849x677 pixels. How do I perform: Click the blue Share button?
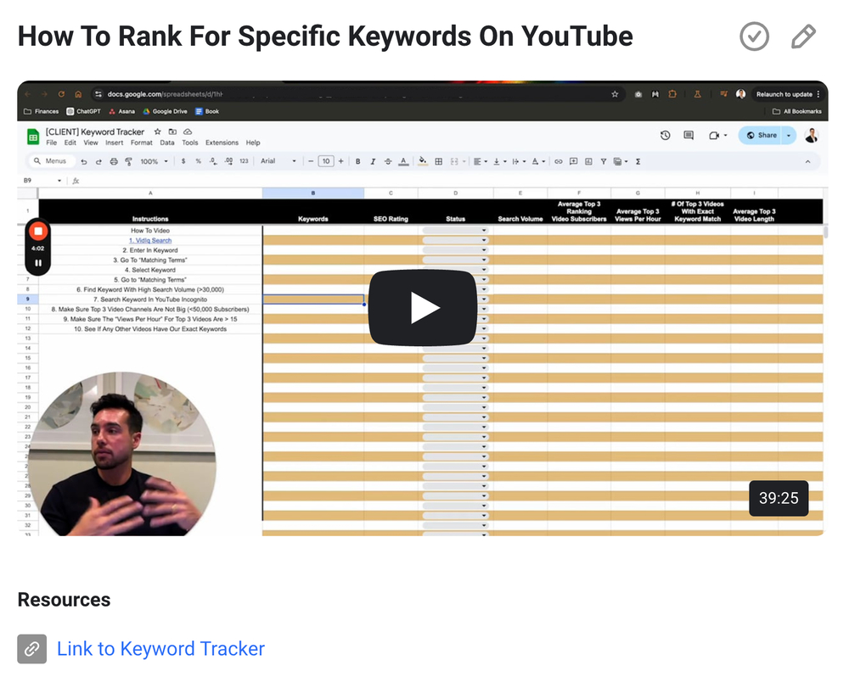pos(760,135)
